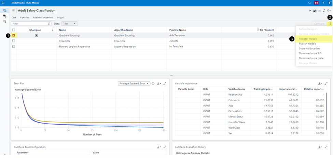Viewport: 333px width, 160px height.
Task: Maximize the Variable Importance panel
Action: tap(326, 83)
